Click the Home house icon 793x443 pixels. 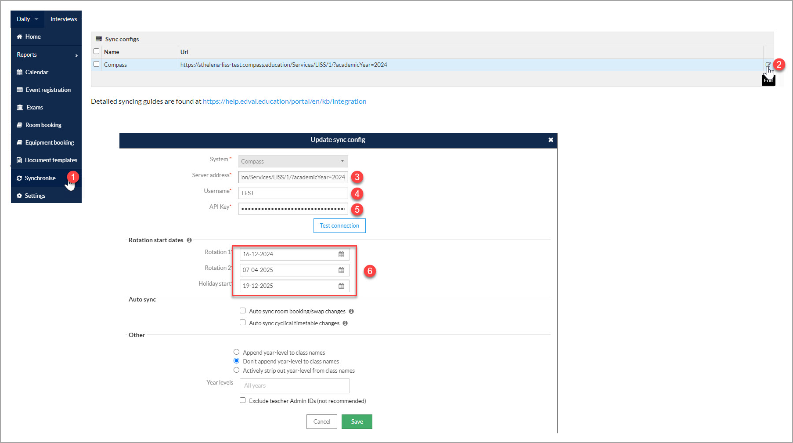19,37
